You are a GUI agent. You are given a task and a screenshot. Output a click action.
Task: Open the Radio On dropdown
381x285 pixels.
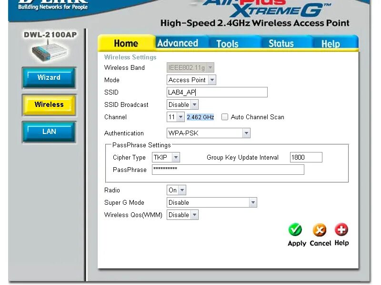[176, 190]
